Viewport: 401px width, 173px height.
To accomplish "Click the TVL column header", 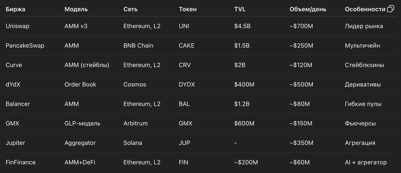I will pos(240,9).
